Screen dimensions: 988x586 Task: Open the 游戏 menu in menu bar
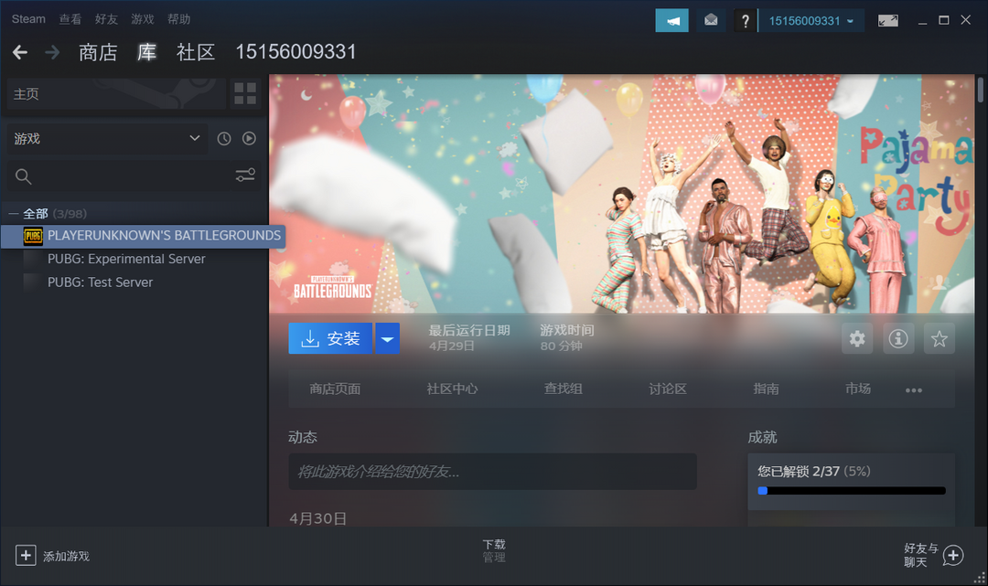143,19
